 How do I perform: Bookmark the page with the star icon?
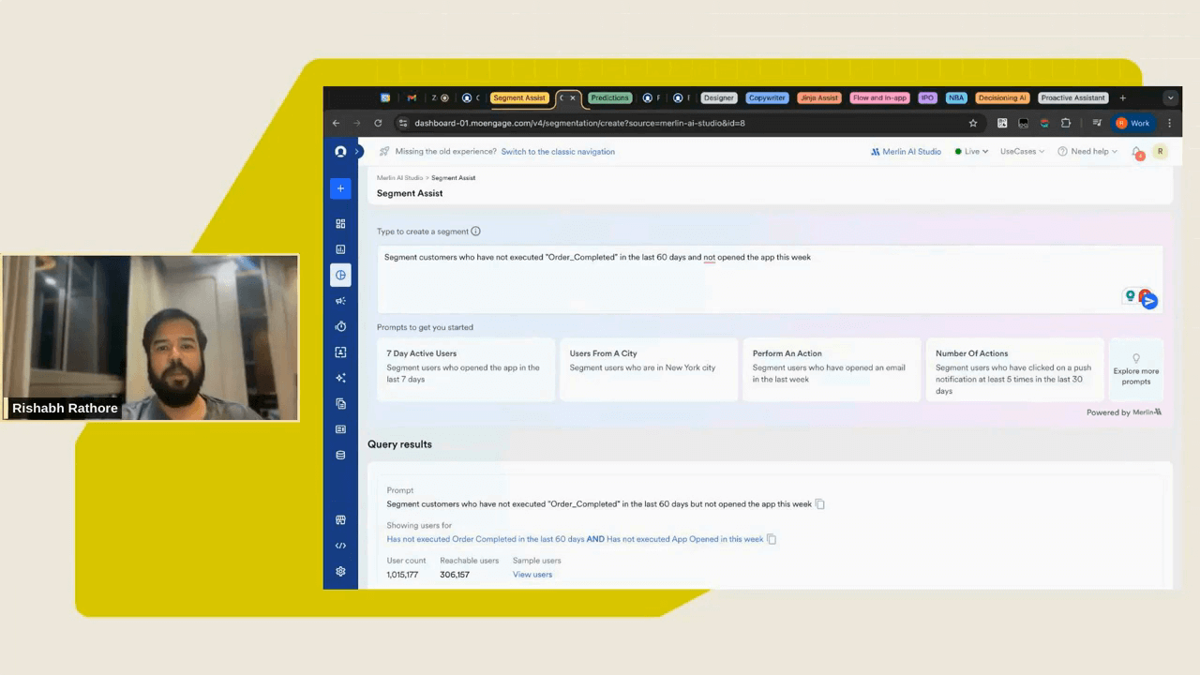973,123
